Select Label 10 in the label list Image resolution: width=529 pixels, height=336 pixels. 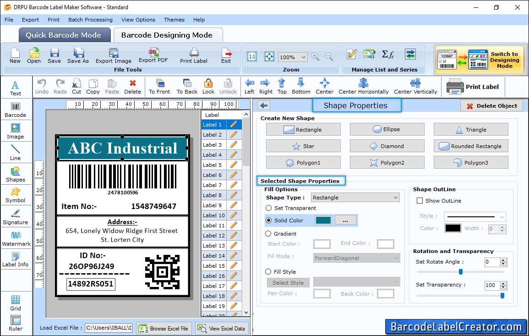[x=213, y=215]
